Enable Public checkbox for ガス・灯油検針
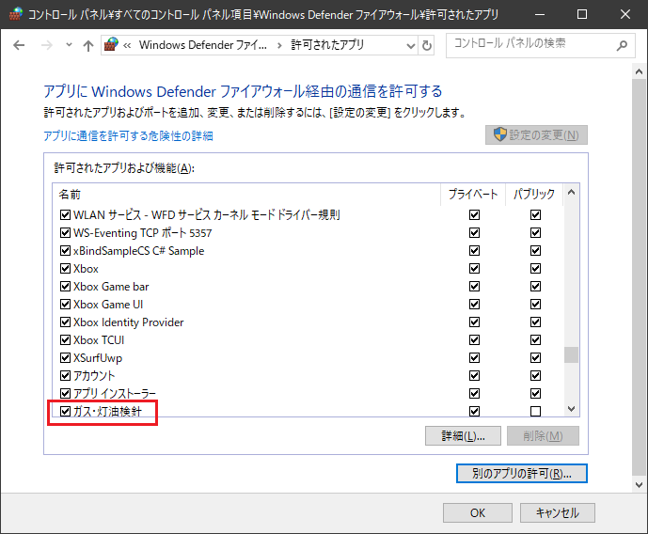 (x=535, y=412)
